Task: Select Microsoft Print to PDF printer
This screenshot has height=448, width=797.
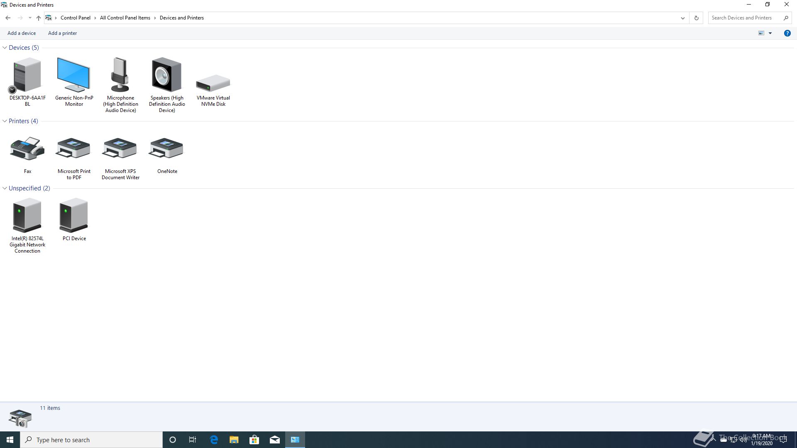Action: [x=74, y=149]
